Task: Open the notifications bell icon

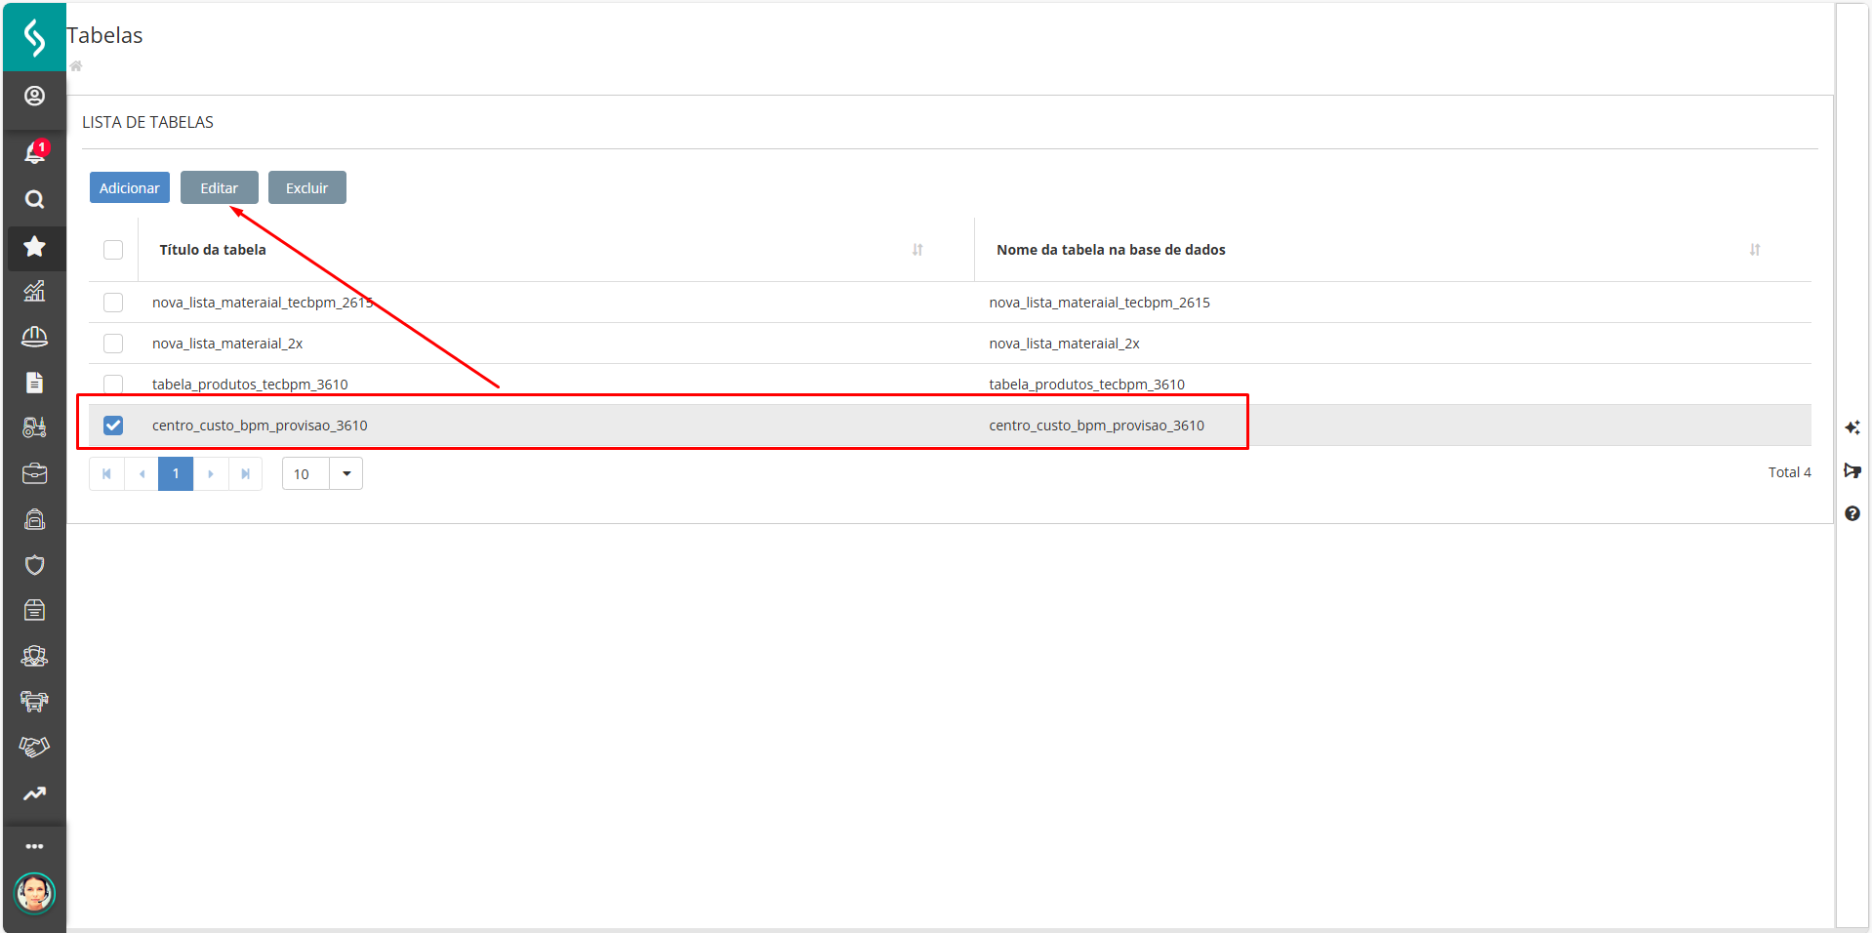Action: click(34, 153)
